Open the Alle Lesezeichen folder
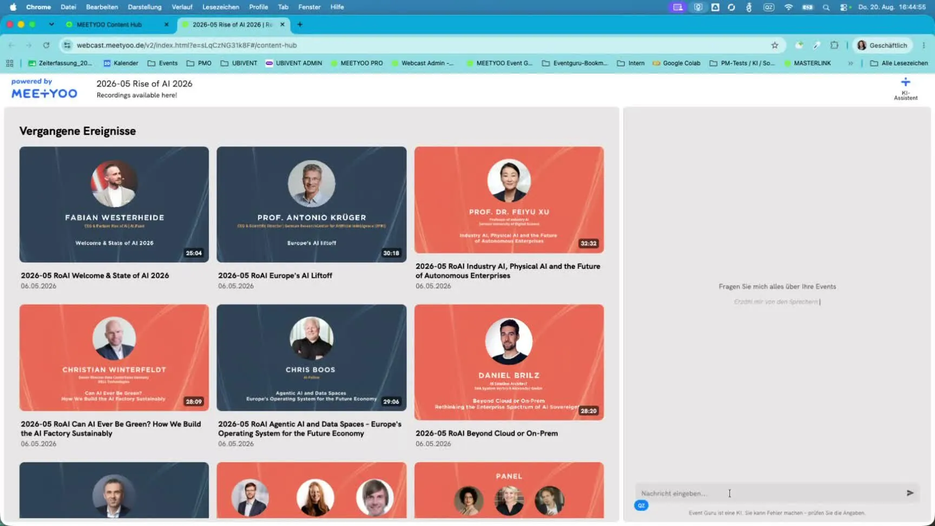Image resolution: width=935 pixels, height=526 pixels. [x=899, y=63]
